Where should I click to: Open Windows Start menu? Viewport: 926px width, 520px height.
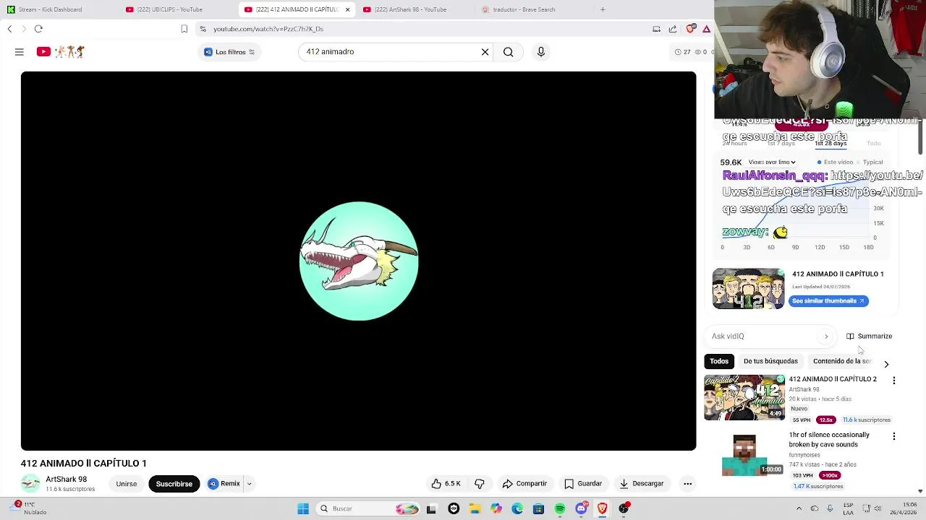click(303, 508)
